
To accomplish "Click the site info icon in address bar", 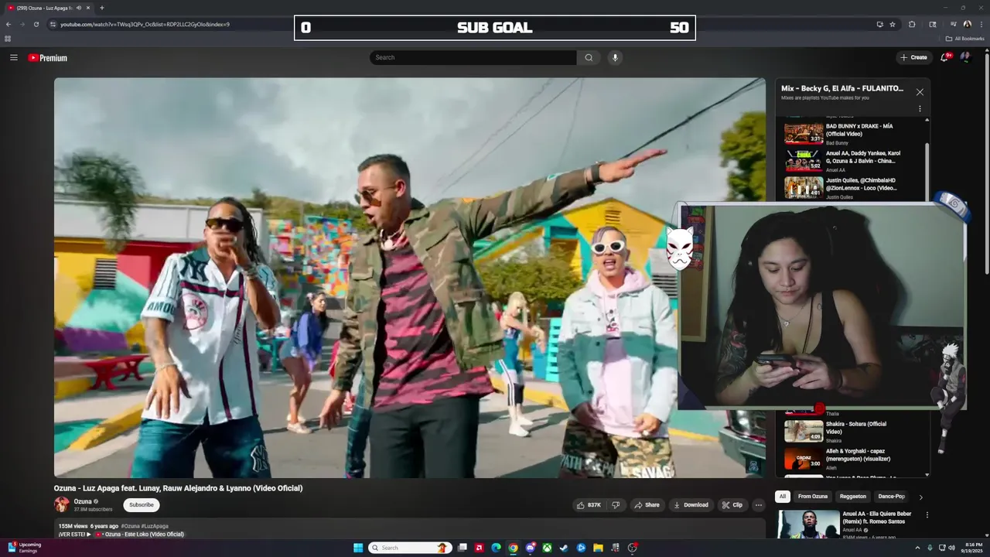I will (53, 24).
